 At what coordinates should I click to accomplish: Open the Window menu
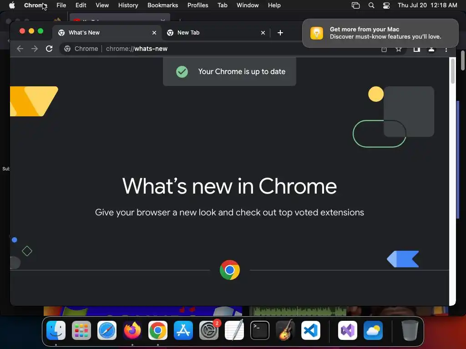pyautogui.click(x=248, y=5)
